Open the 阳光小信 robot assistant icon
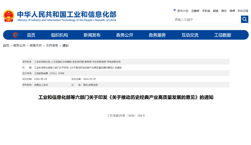The width and height of the screenshot is (251, 145). 175,11
